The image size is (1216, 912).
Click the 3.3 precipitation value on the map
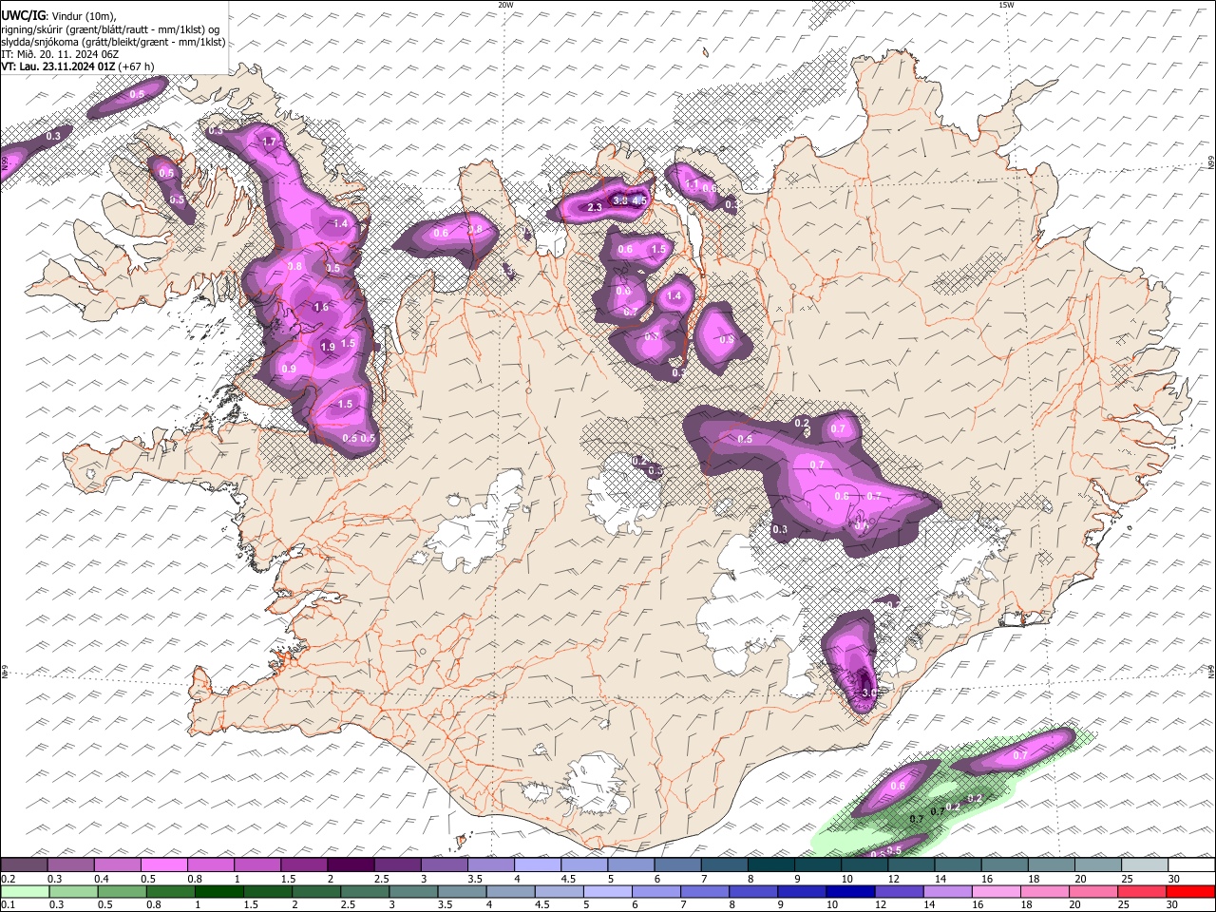pos(619,200)
